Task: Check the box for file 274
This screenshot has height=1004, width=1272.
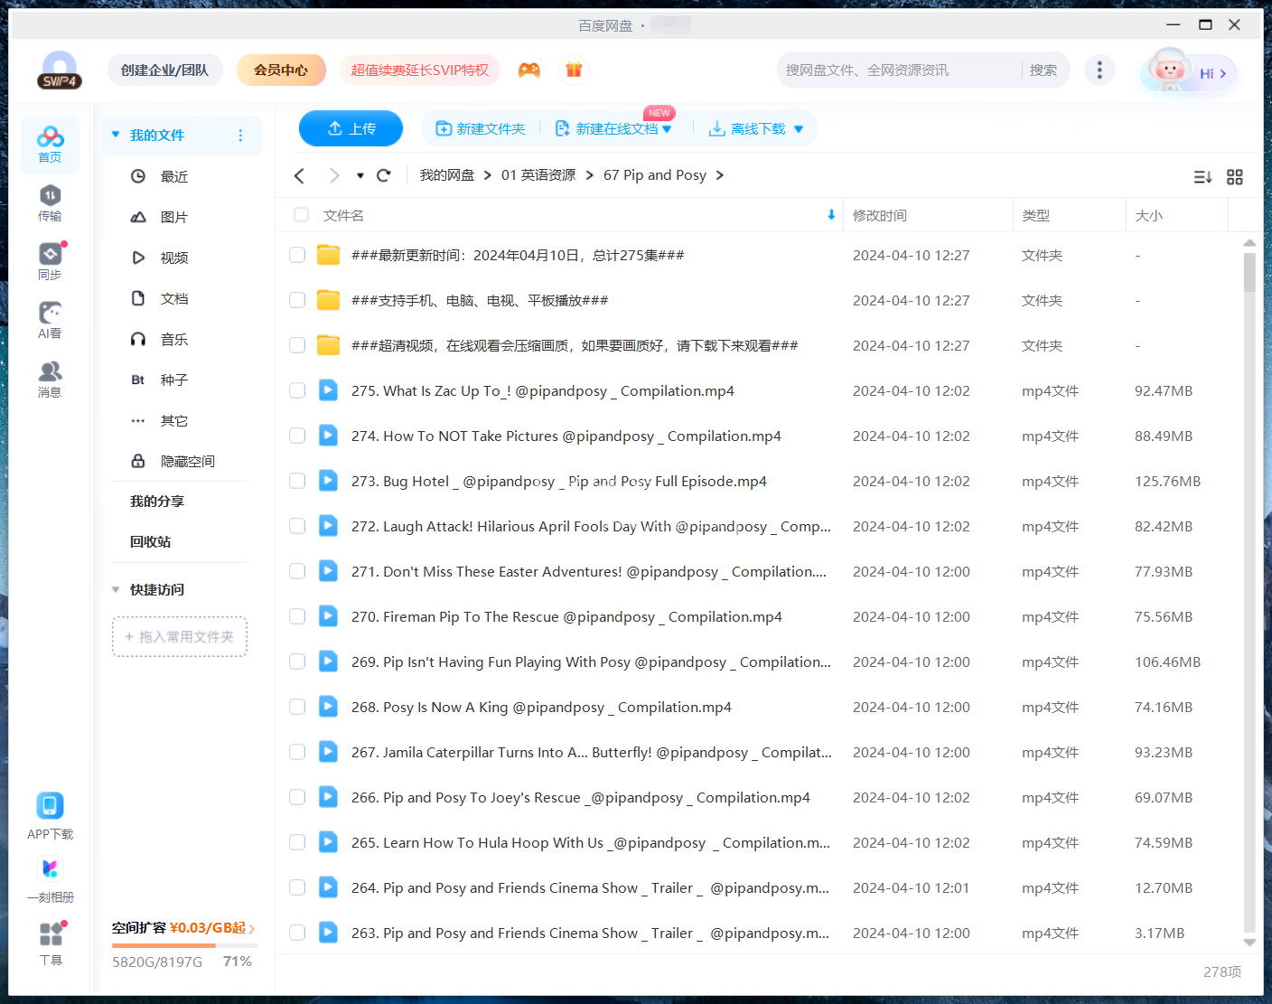Action: tap(297, 436)
